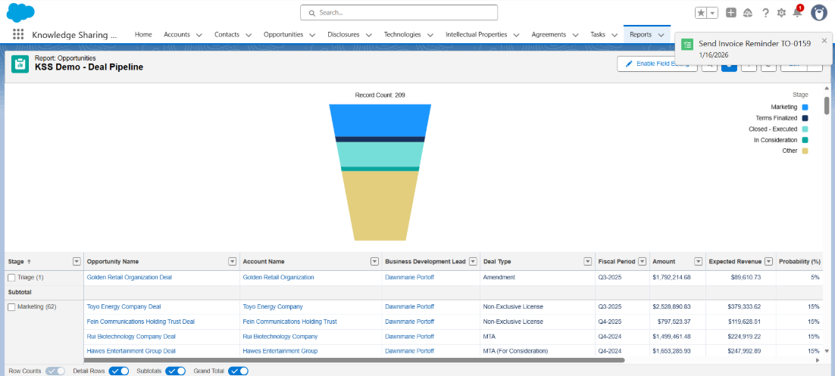Open Golden Retail Organization Deal link

[130, 278]
